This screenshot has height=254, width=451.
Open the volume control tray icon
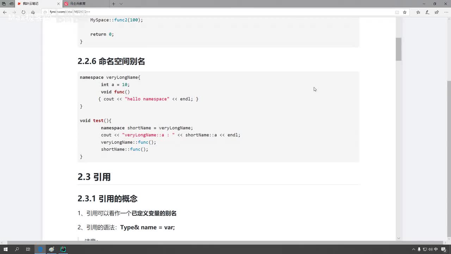tap(431, 249)
